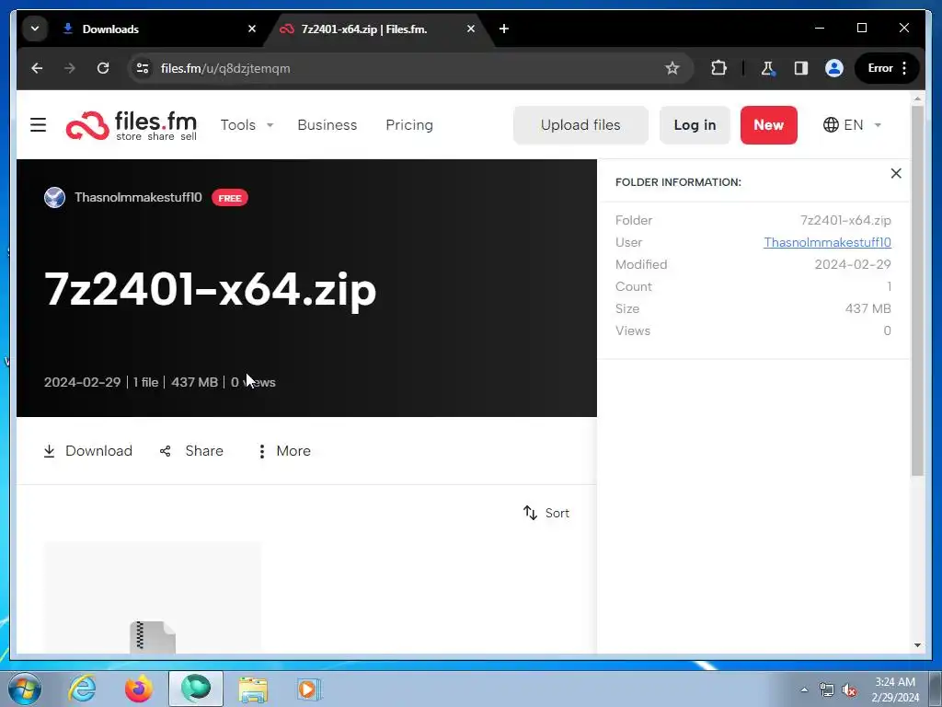Click the Error menu button
942x707 pixels.
click(887, 68)
